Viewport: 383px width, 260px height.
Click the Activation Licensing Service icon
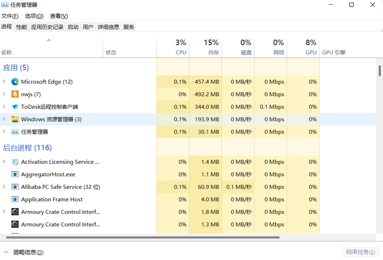[15, 162]
